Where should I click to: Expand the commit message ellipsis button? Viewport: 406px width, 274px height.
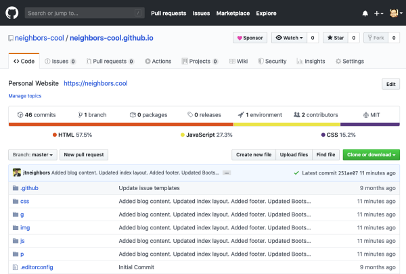pos(227,173)
